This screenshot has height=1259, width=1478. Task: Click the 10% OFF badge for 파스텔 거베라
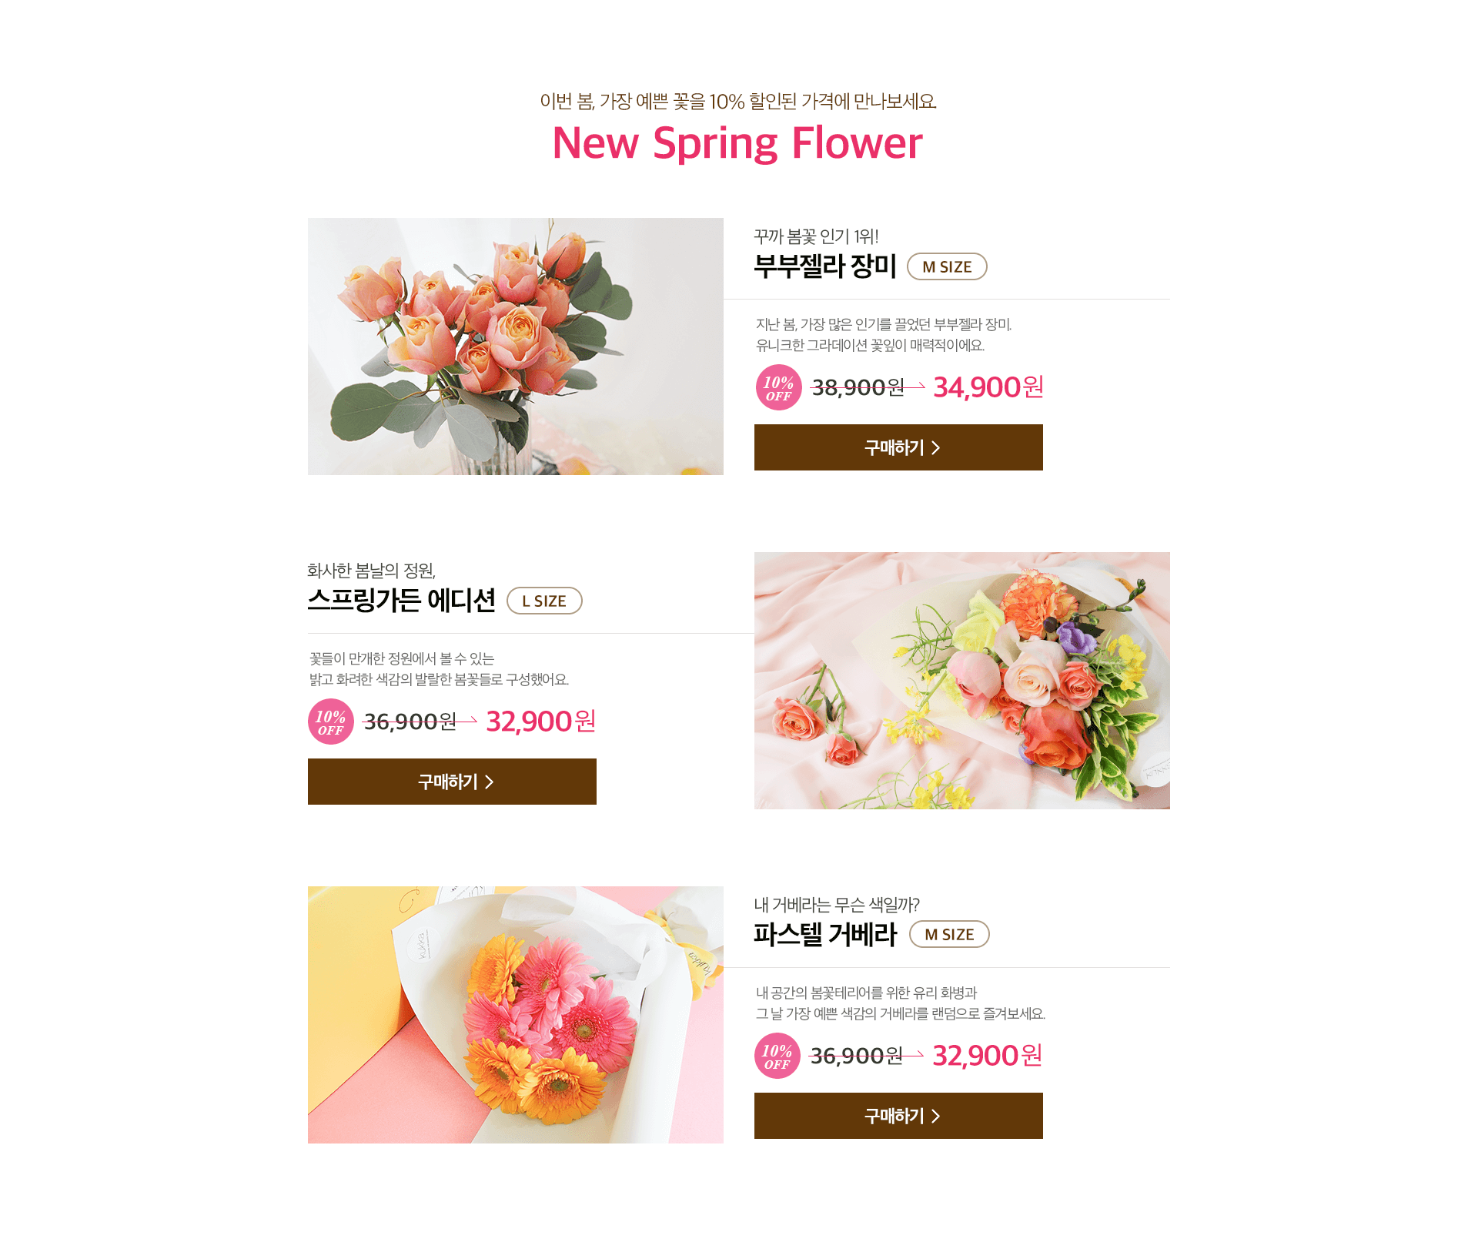777,1056
